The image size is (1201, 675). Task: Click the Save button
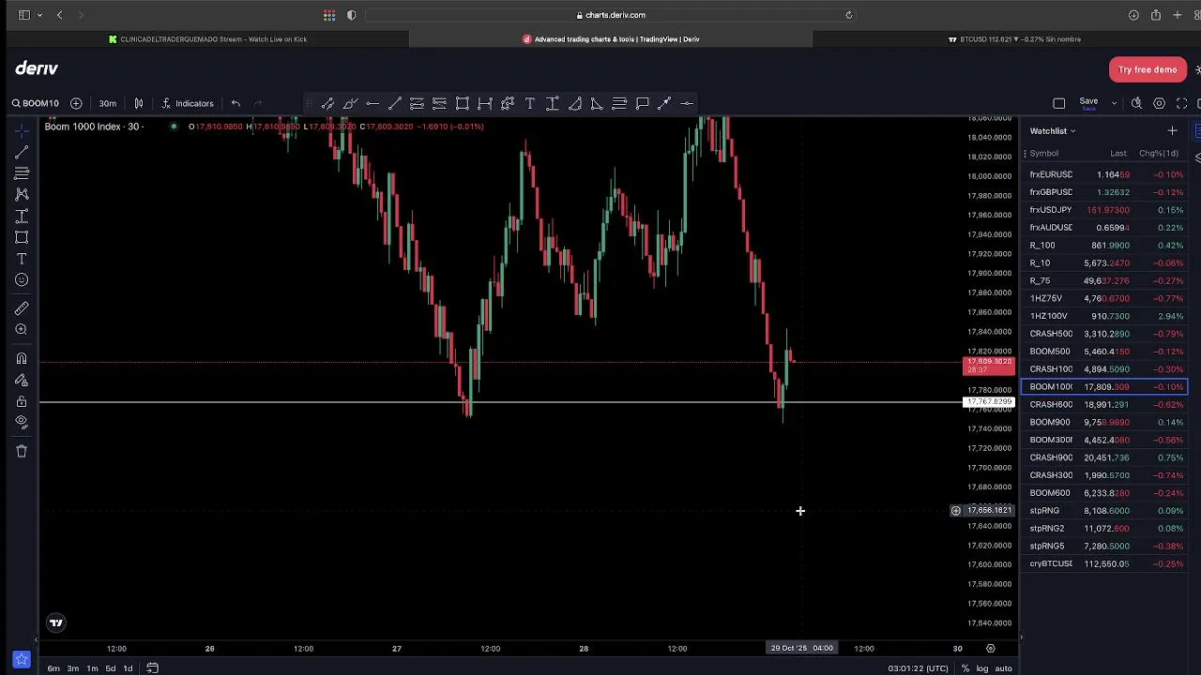pos(1088,103)
